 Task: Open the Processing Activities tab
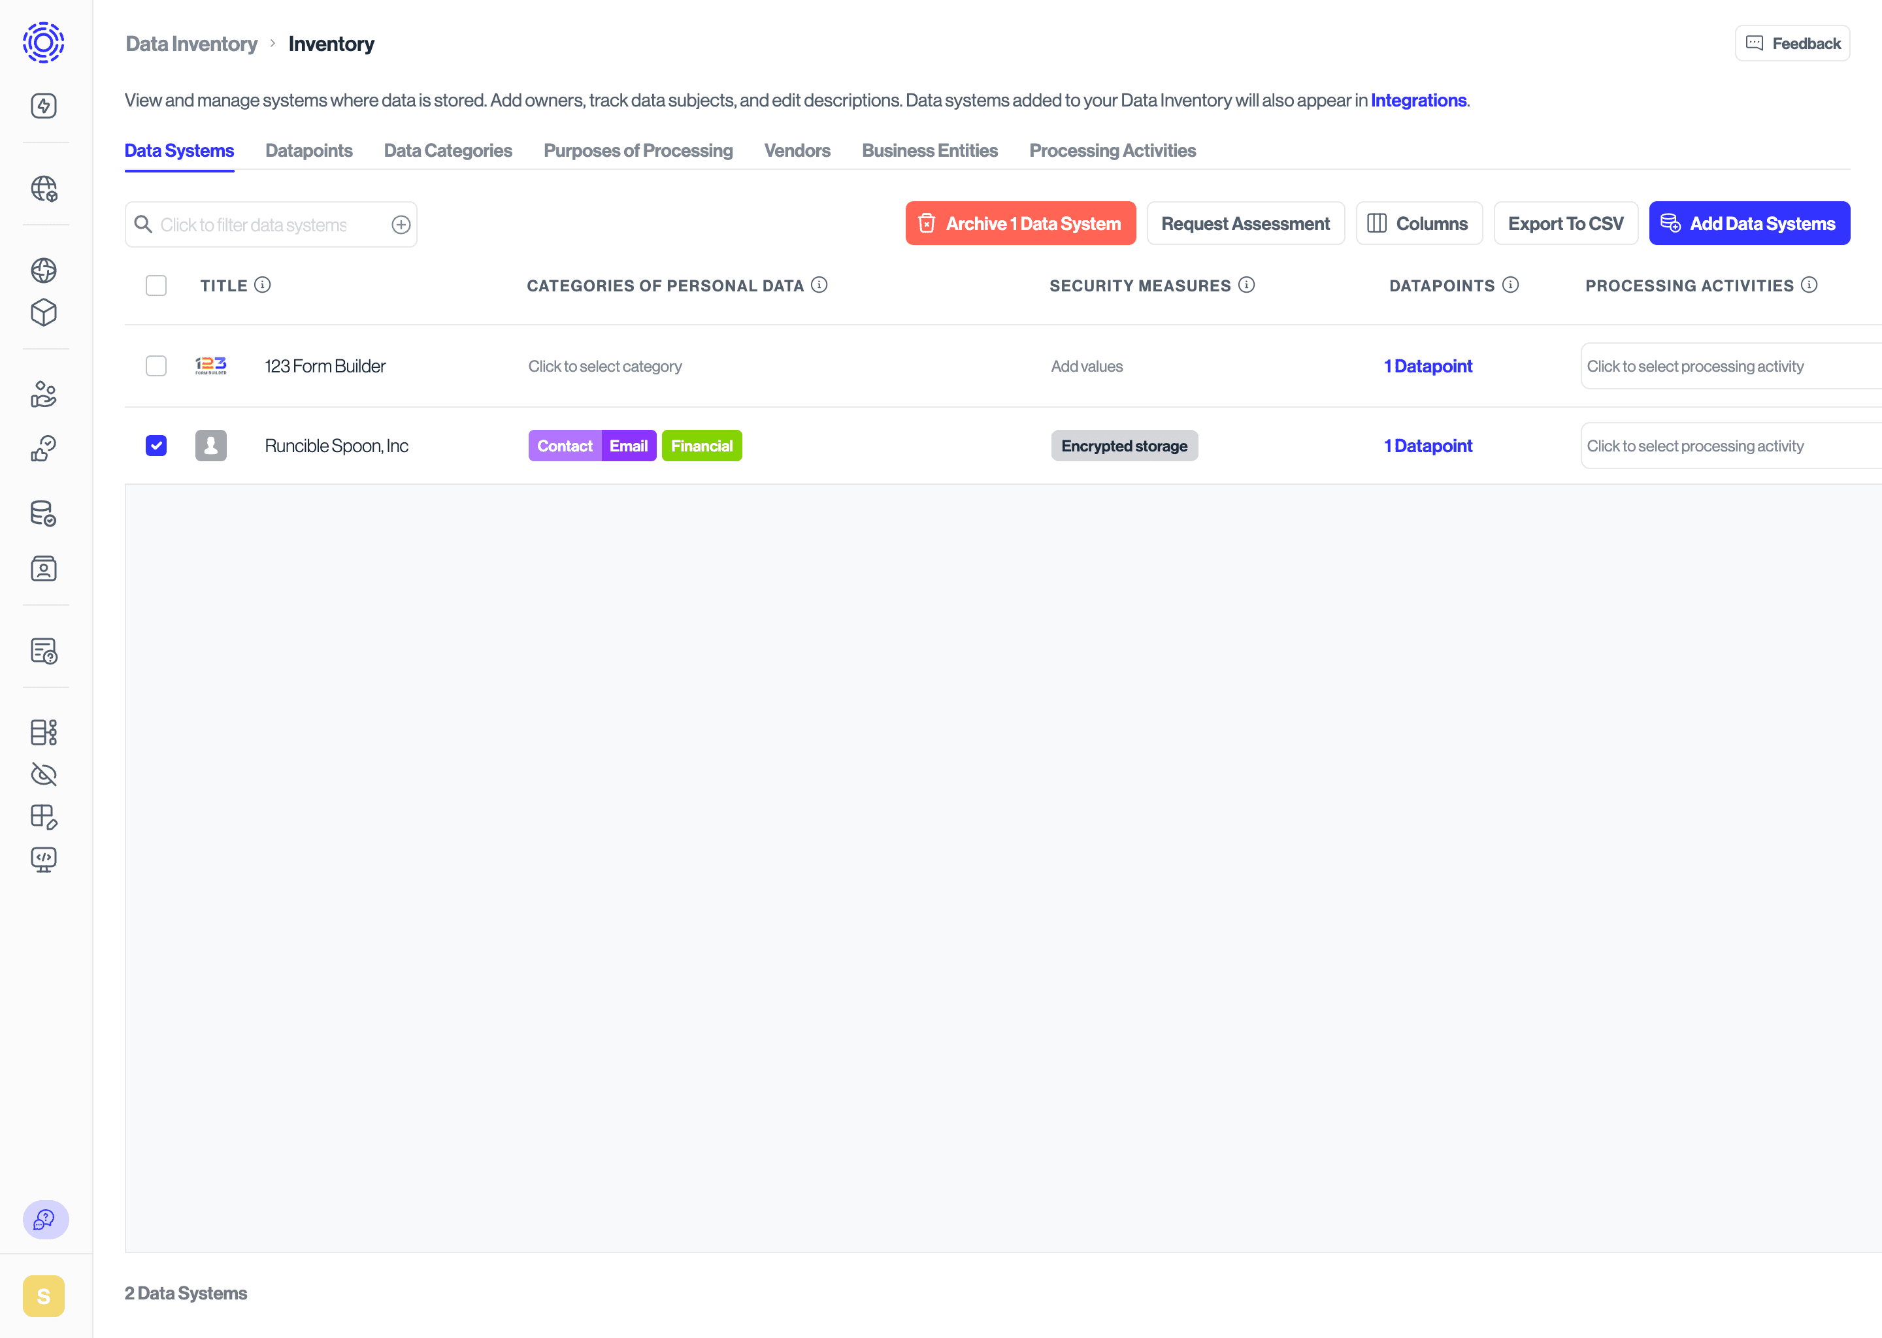point(1112,151)
